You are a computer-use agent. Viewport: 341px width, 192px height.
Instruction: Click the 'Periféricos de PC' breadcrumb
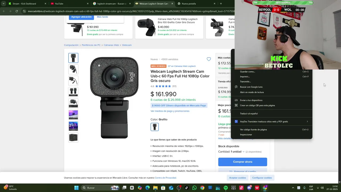(91, 45)
